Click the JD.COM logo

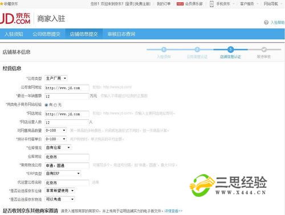click(x=15, y=18)
